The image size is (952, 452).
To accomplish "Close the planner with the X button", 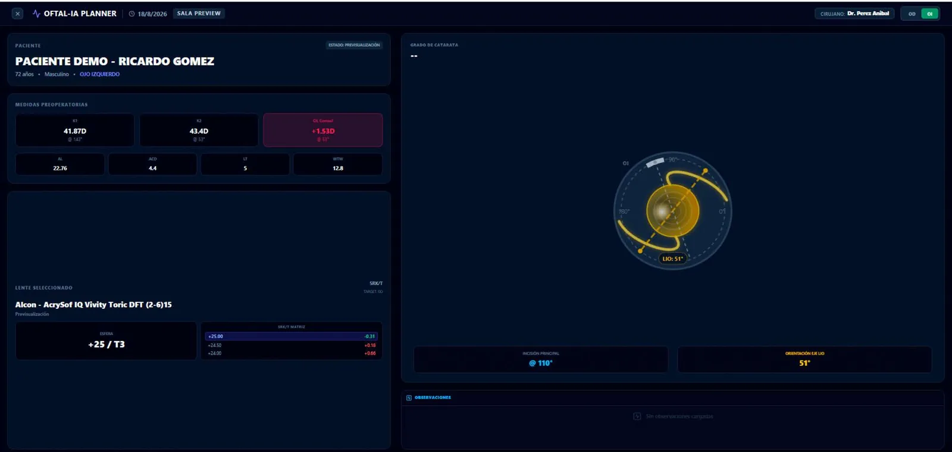I will click(17, 14).
